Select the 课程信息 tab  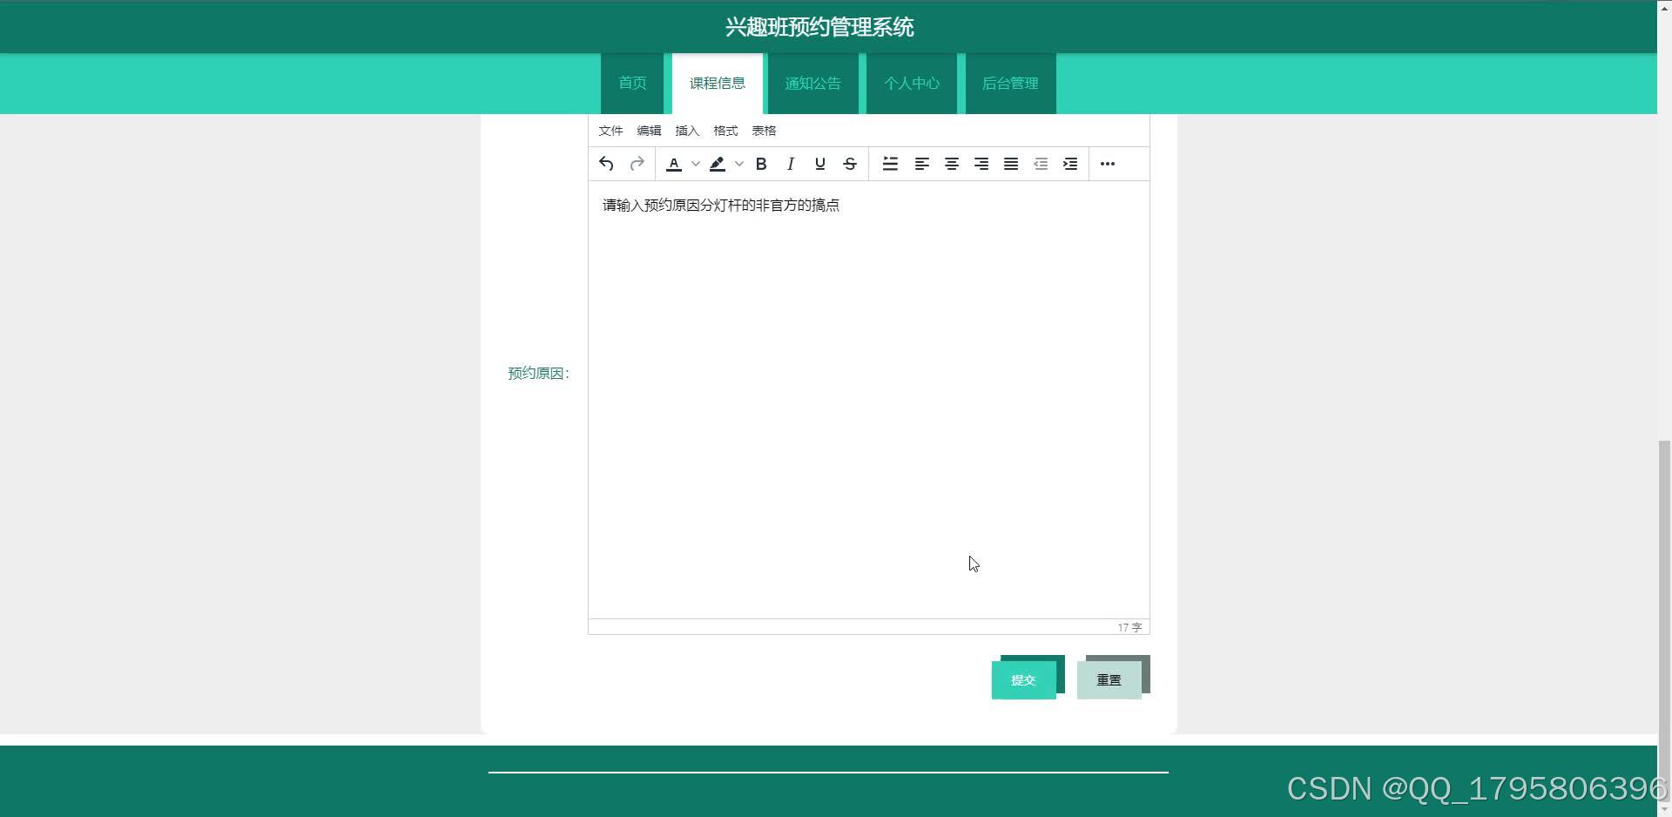(x=718, y=84)
